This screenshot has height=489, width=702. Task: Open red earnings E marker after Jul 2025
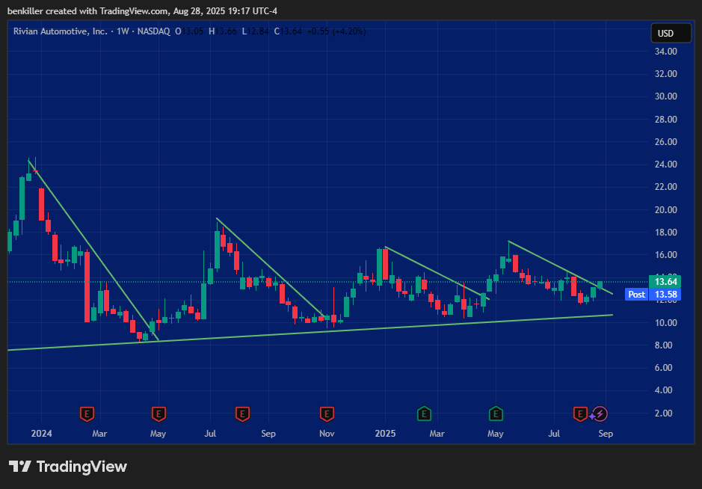580,413
